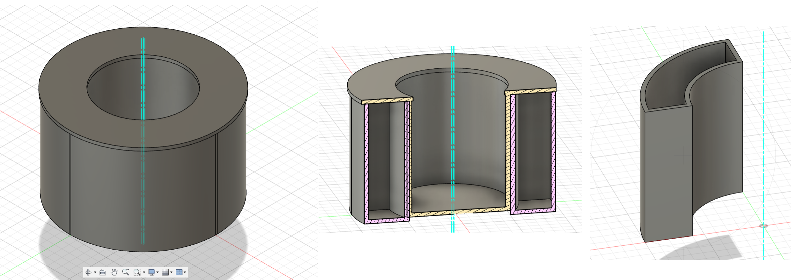Expand the Zoom Window options arrow
Viewport: 791px width, 280px height.
point(144,272)
